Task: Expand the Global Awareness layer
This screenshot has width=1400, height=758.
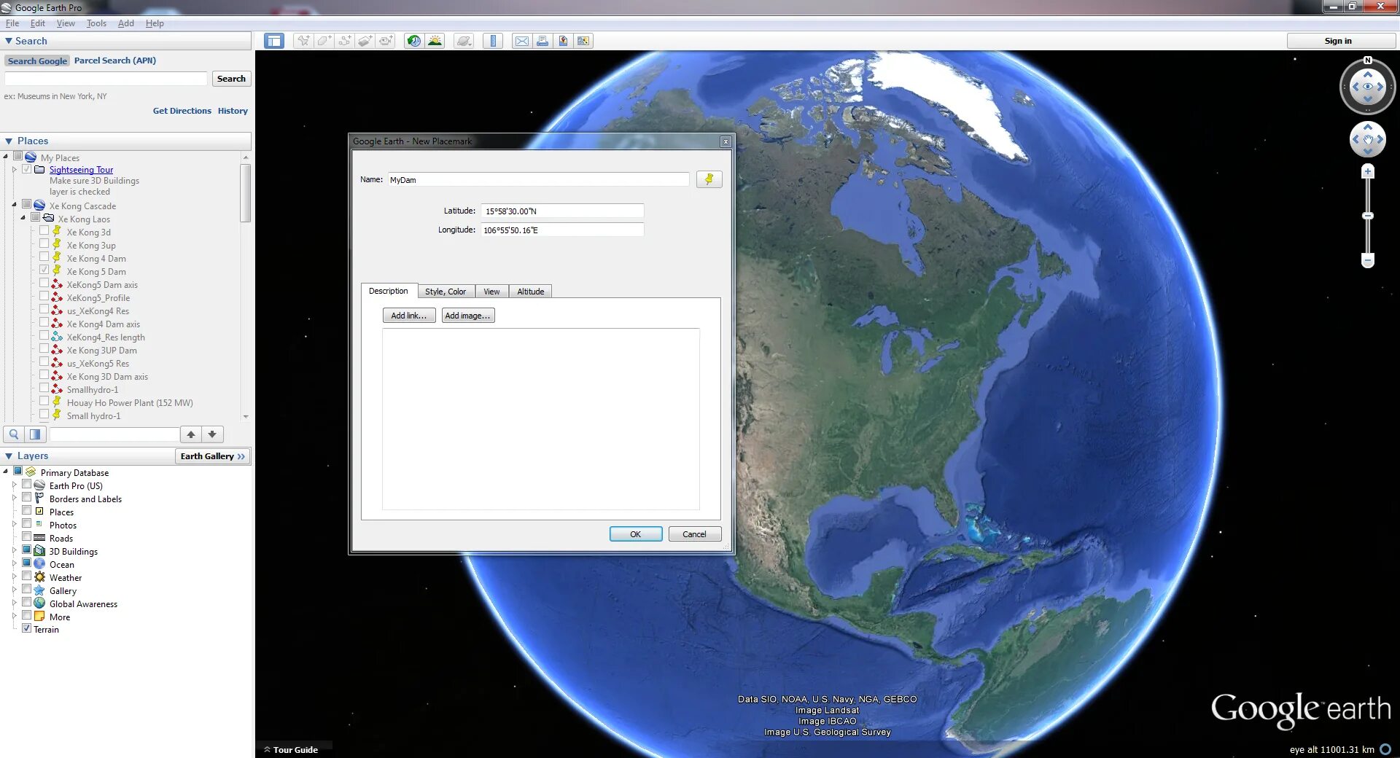Action: 14,603
